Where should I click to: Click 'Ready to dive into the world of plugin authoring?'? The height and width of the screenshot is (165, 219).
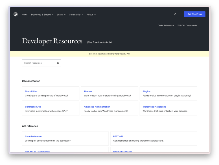coord(167,96)
